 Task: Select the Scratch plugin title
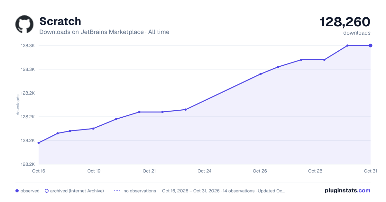[x=60, y=21]
